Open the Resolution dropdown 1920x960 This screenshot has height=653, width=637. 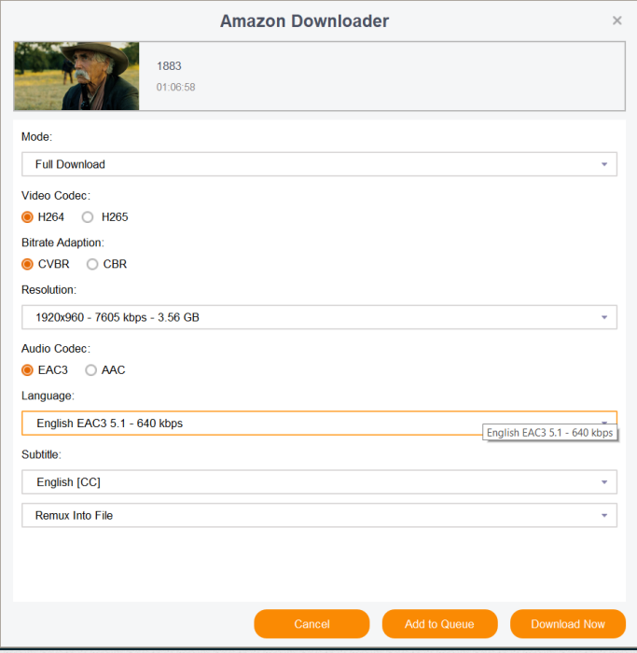[308, 317]
